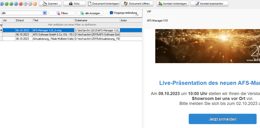
Task: Click the orange refresh round icon
Action: [x=35, y=4]
